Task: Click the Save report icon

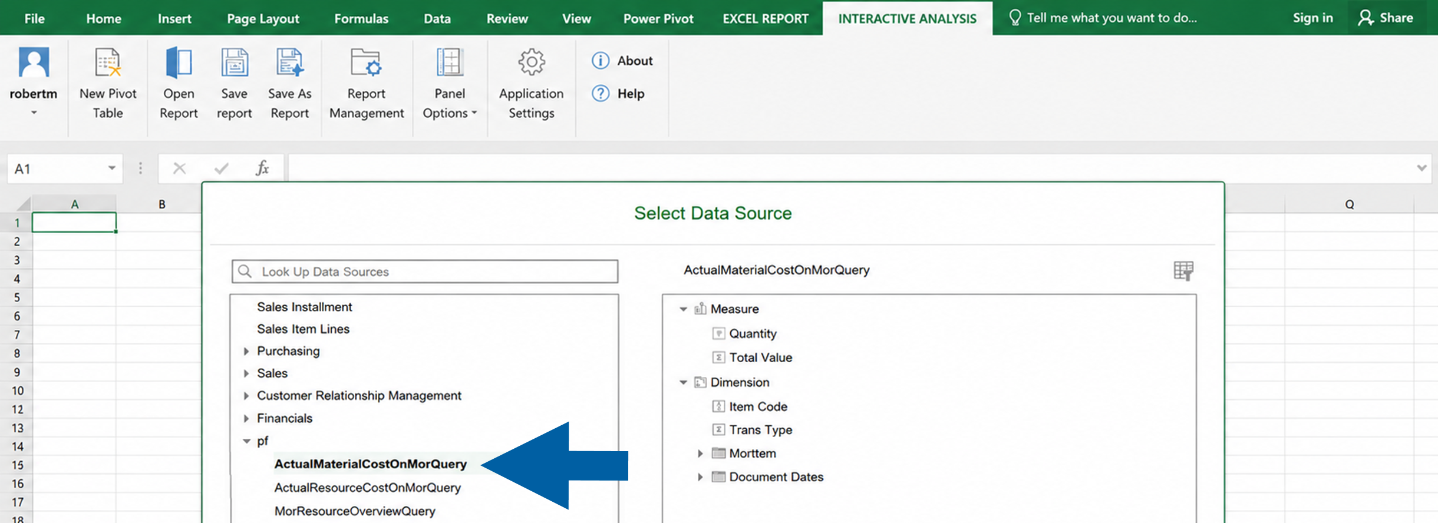Action: [234, 63]
